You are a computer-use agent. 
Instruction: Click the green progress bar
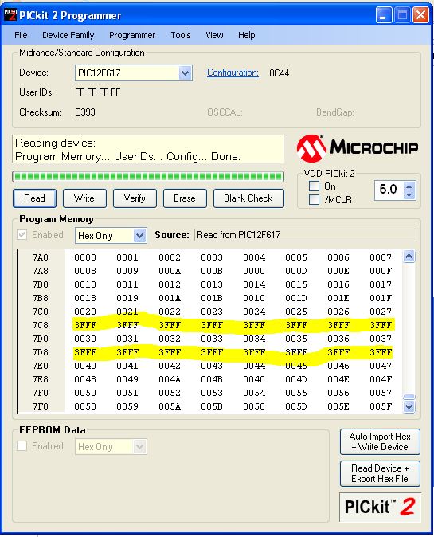(x=148, y=176)
